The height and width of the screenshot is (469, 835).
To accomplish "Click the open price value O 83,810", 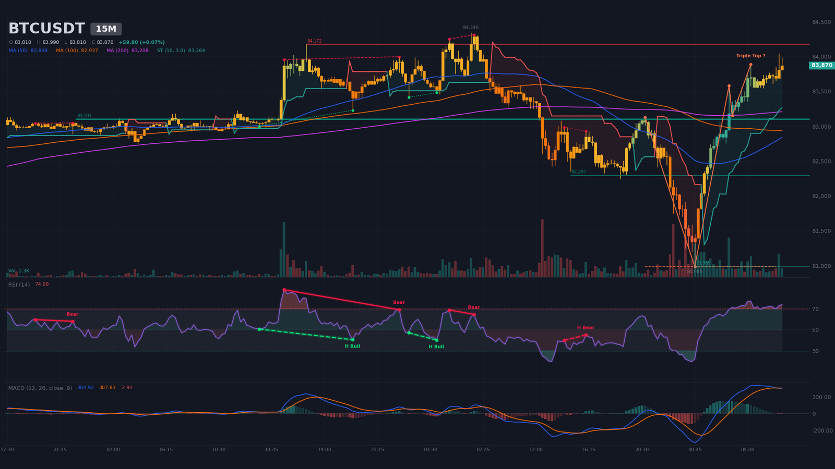I will (20, 42).
